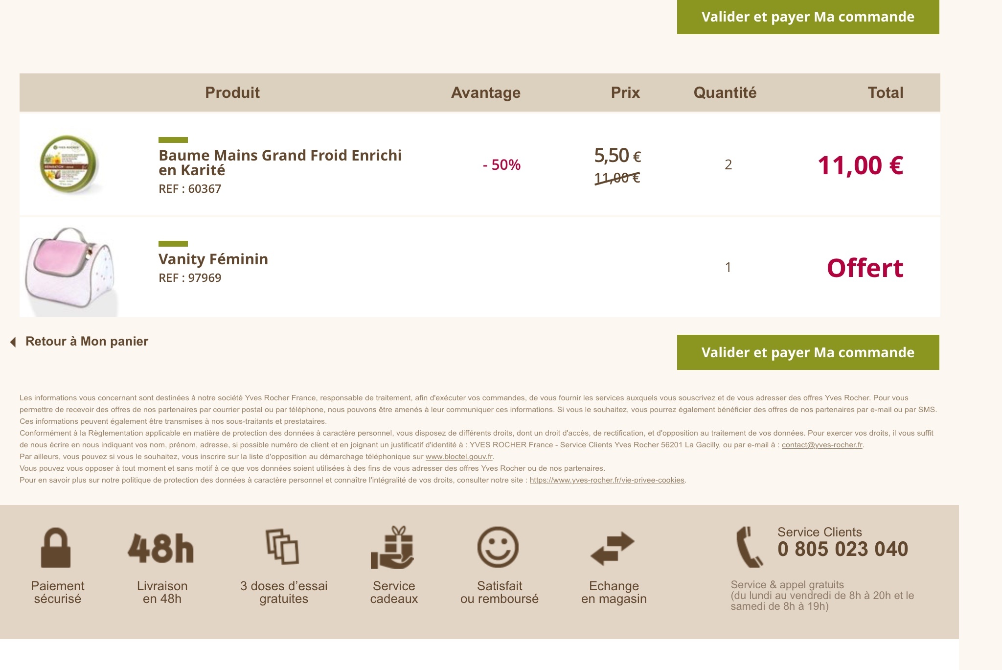
Task: Click the gift service icon
Action: (x=392, y=547)
